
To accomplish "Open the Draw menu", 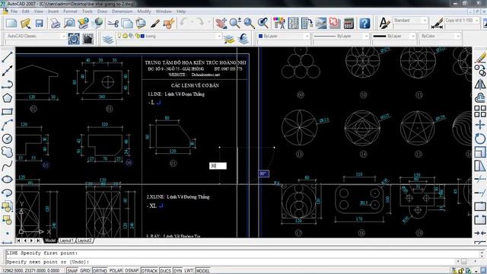I will coord(102,11).
